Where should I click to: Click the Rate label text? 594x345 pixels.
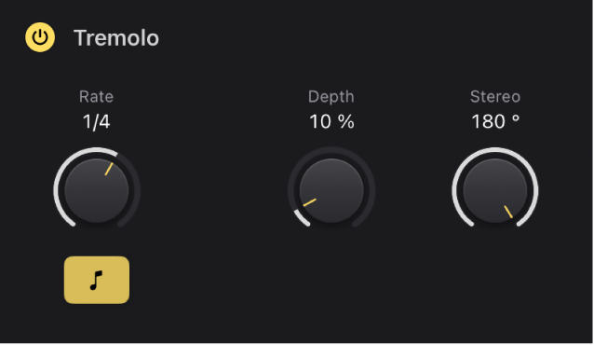(96, 97)
